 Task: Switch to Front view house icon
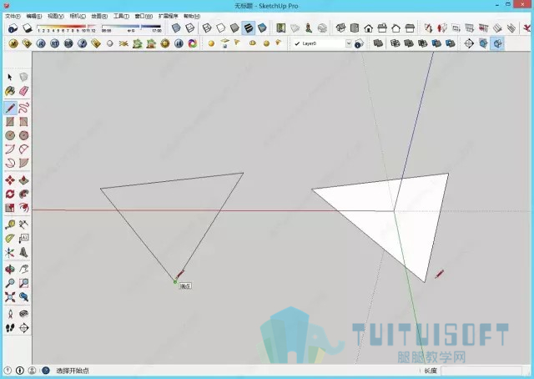pyautogui.click(x=368, y=28)
